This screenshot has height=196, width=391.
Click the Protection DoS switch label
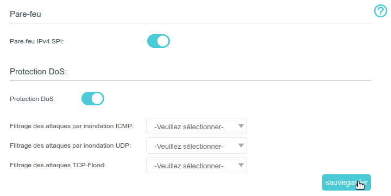(x=31, y=99)
